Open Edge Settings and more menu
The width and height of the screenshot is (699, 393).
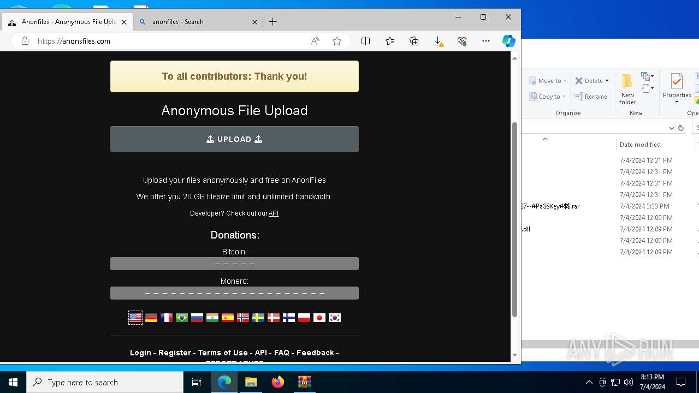(x=486, y=41)
